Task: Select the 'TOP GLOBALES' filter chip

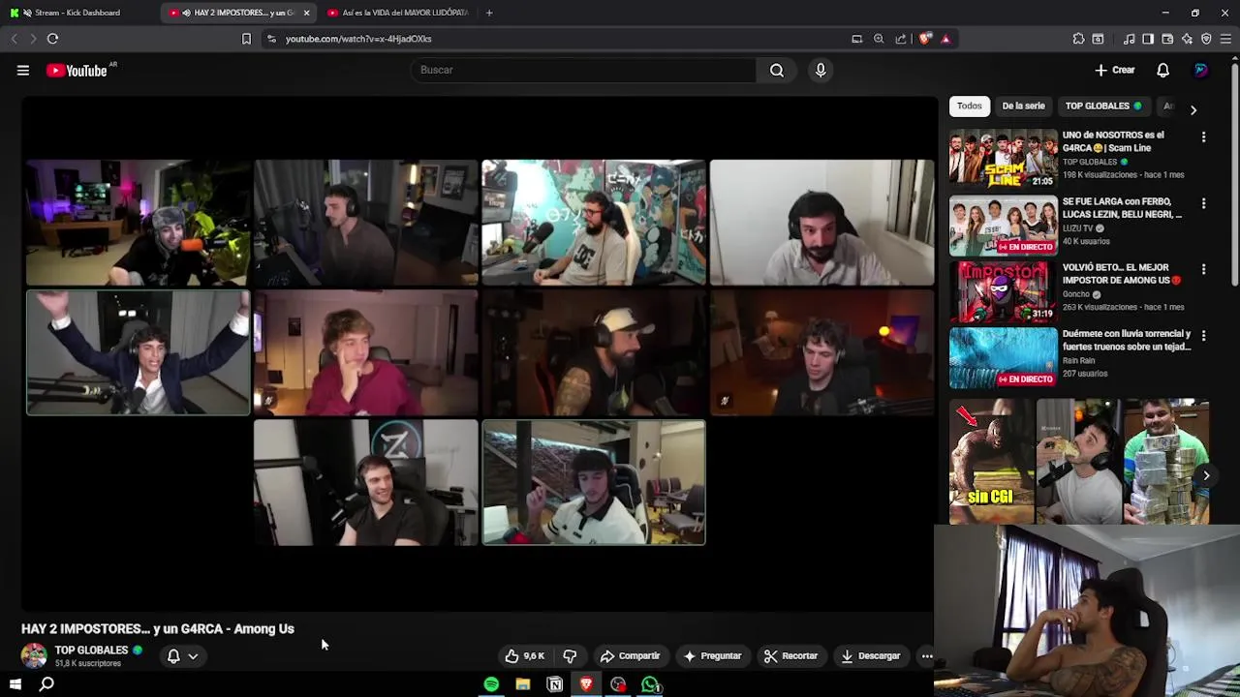Action: [1102, 106]
